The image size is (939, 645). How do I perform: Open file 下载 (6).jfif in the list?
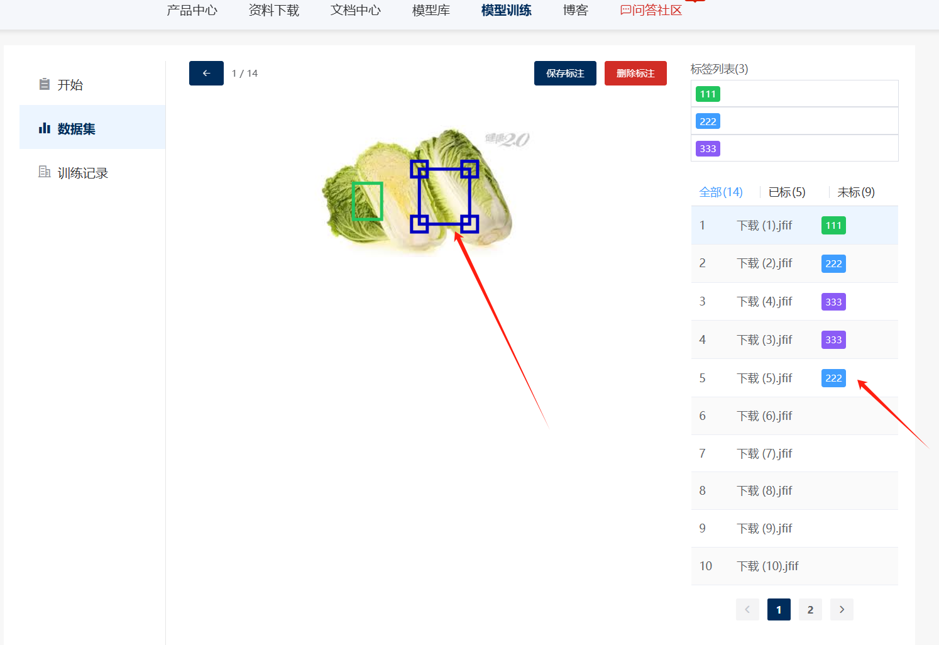point(764,416)
